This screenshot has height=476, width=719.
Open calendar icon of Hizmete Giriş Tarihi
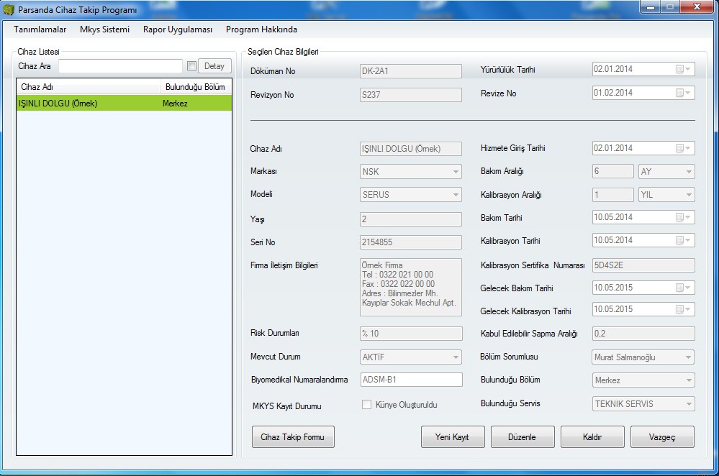tap(683, 148)
